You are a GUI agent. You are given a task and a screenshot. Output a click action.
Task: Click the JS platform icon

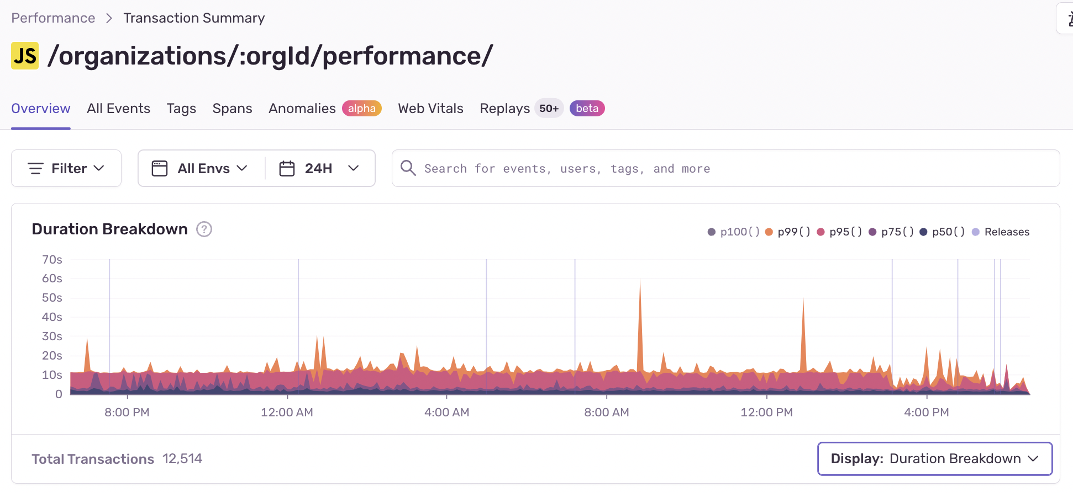pyautogui.click(x=25, y=56)
